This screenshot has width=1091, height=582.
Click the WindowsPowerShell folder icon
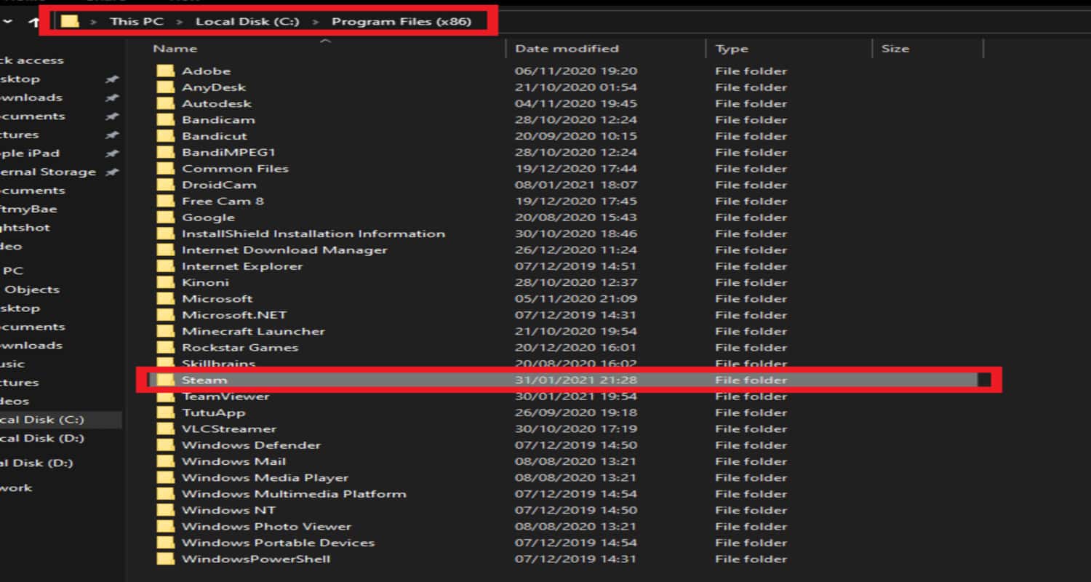pos(167,559)
